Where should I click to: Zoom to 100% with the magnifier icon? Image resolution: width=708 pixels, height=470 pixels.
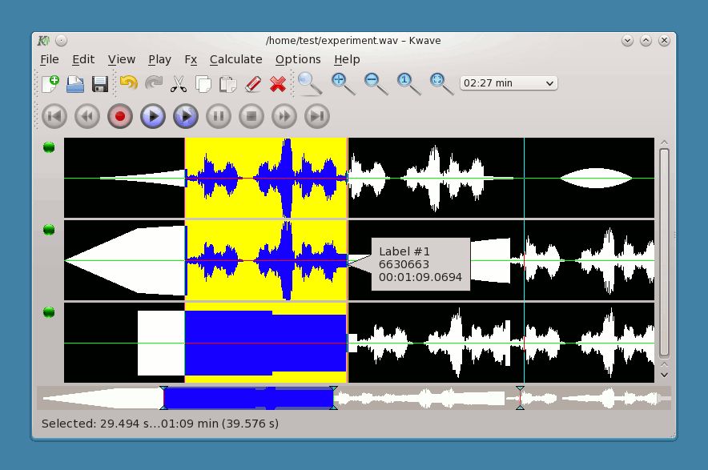(x=407, y=83)
